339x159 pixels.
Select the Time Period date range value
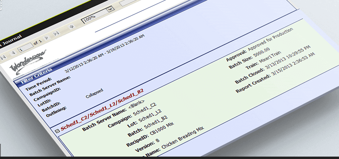pos(105,54)
